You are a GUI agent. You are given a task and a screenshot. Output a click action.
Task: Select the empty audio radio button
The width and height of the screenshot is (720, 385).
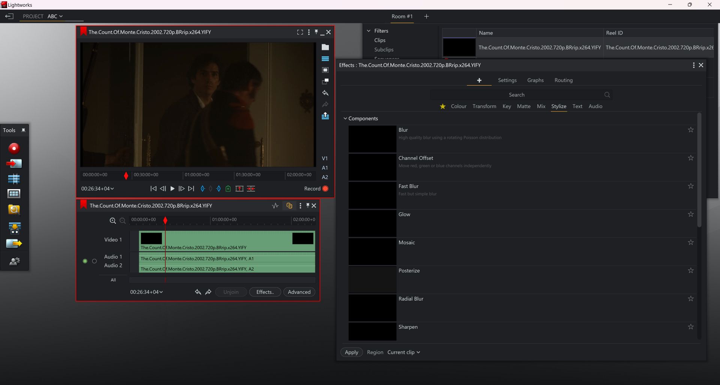94,261
